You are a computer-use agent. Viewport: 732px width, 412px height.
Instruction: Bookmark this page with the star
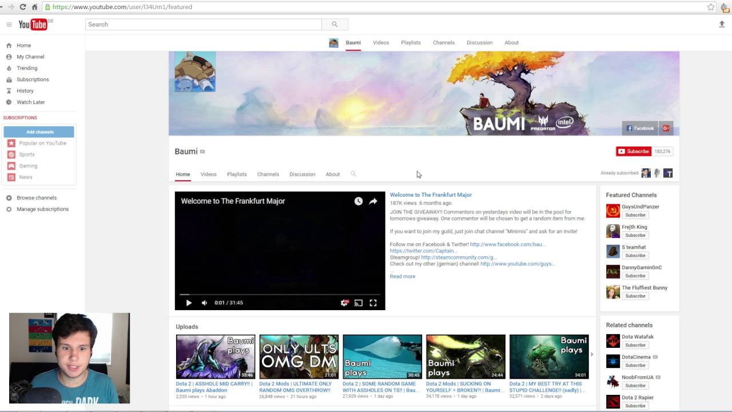coord(711,7)
